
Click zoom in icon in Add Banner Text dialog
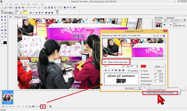coord(154,36)
